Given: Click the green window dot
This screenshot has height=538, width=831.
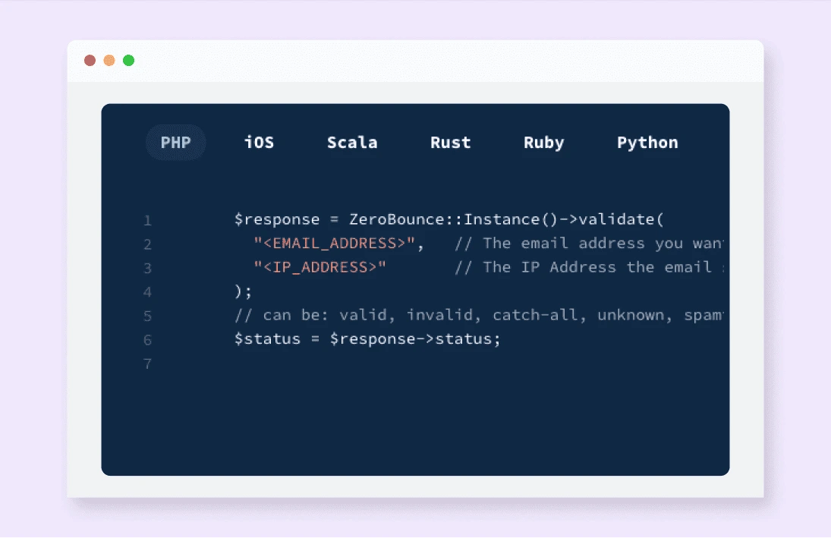Looking at the screenshot, I should pos(128,60).
